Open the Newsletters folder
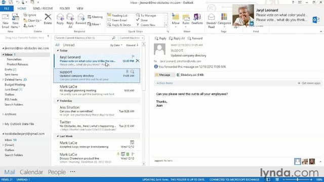 14,60
